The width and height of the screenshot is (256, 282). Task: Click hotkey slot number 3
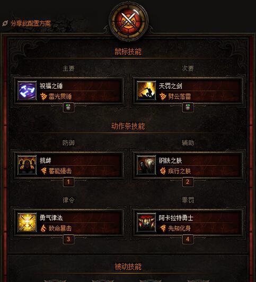[68, 239]
